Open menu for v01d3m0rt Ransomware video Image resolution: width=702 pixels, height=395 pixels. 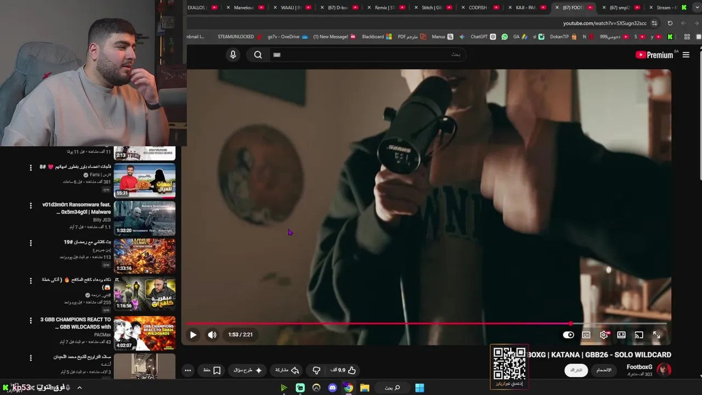tap(31, 205)
